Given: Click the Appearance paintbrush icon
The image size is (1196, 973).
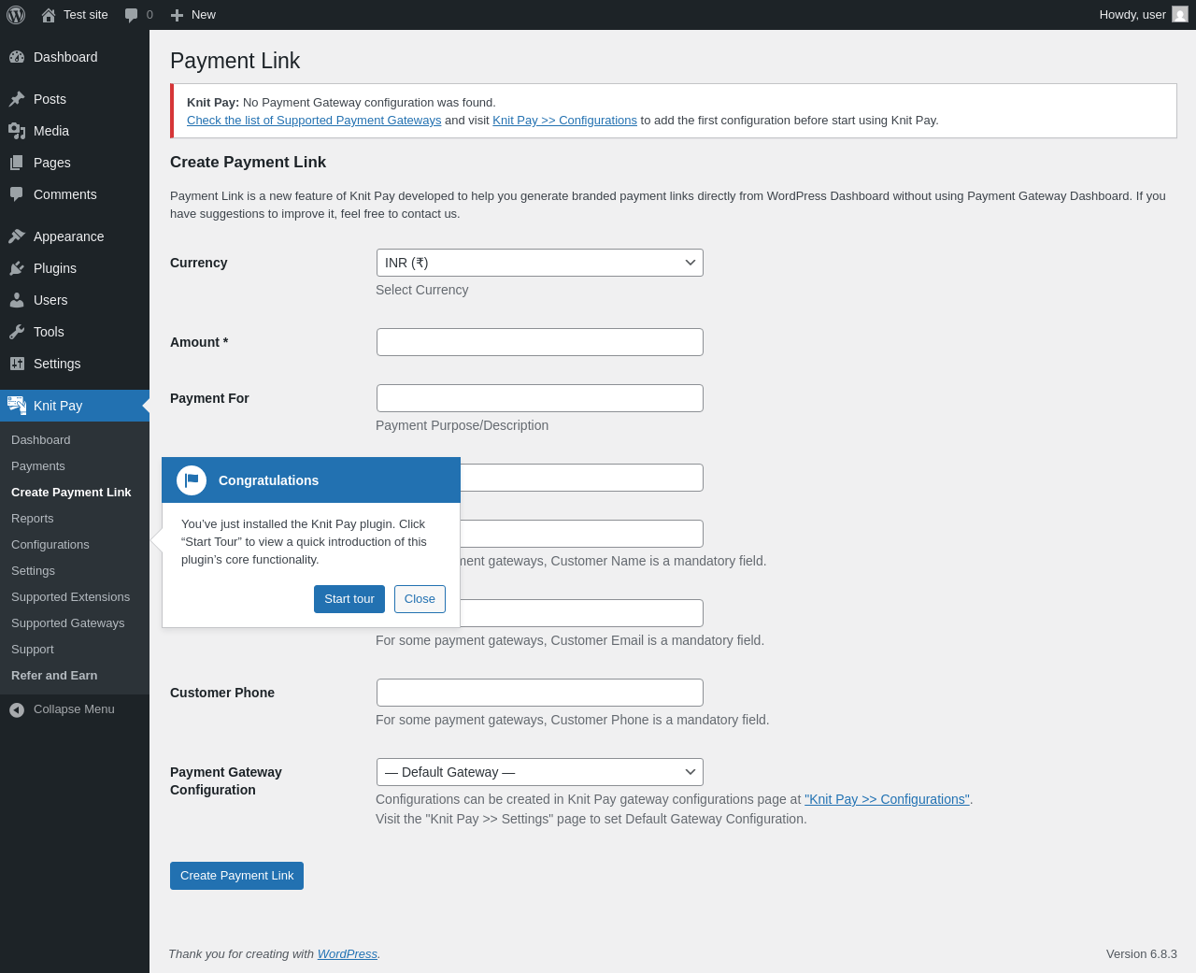Looking at the screenshot, I should coord(17,236).
